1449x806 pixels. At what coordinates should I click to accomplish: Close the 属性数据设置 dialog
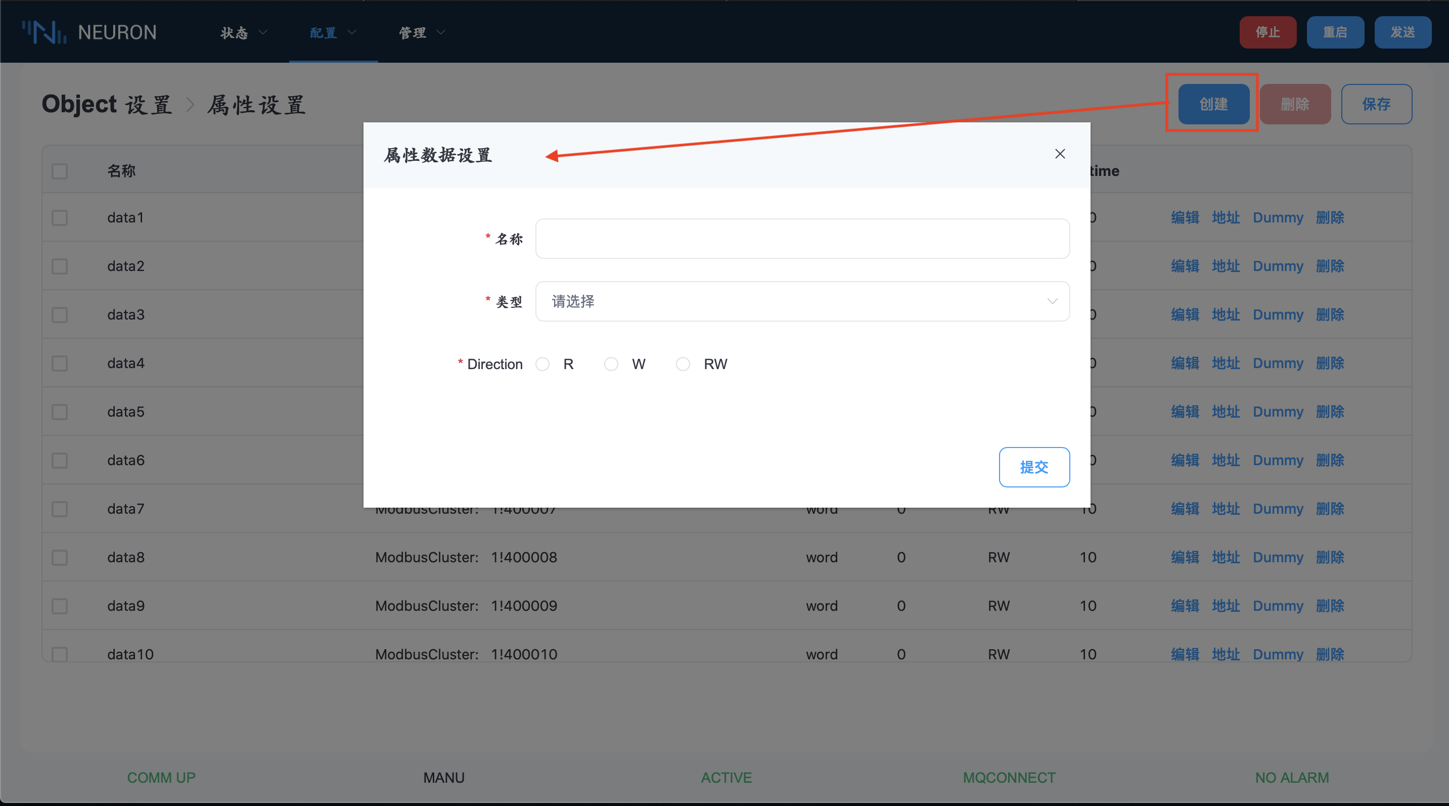(x=1060, y=154)
